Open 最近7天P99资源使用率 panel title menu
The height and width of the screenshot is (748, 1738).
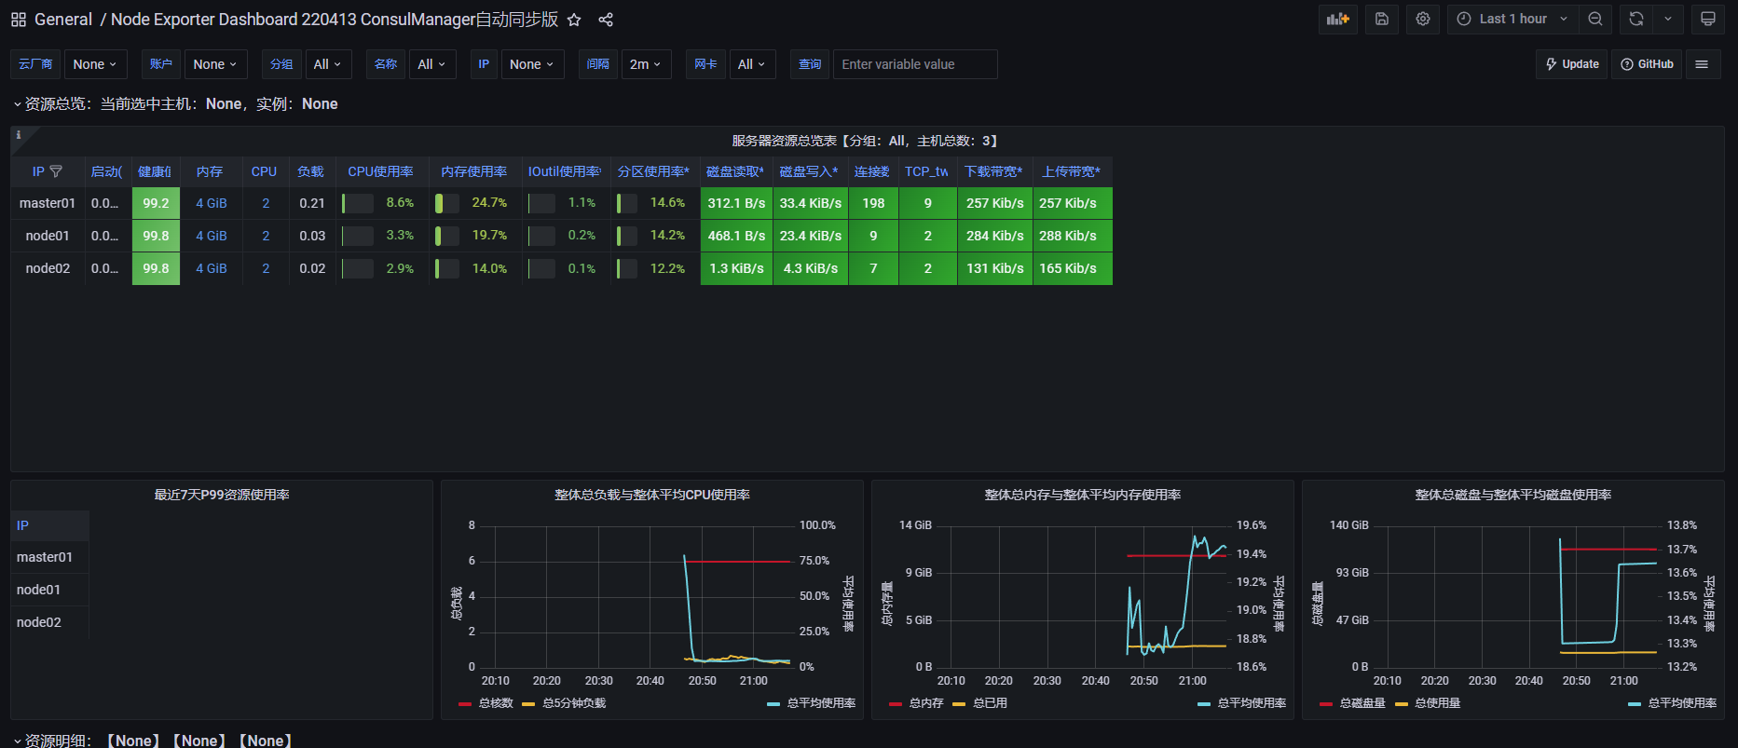tap(222, 495)
